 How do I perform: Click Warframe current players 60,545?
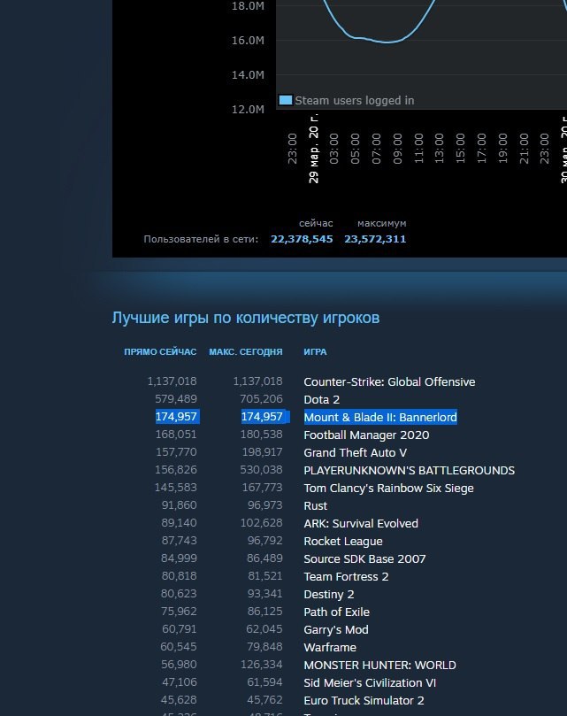point(179,647)
